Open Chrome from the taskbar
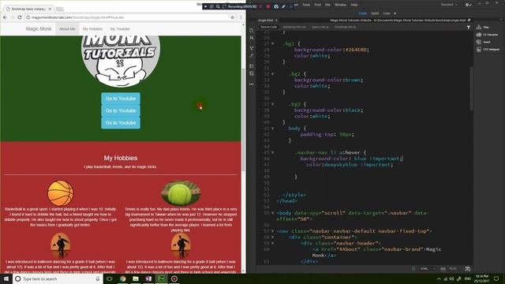Image resolution: width=505 pixels, height=284 pixels. click(x=123, y=278)
